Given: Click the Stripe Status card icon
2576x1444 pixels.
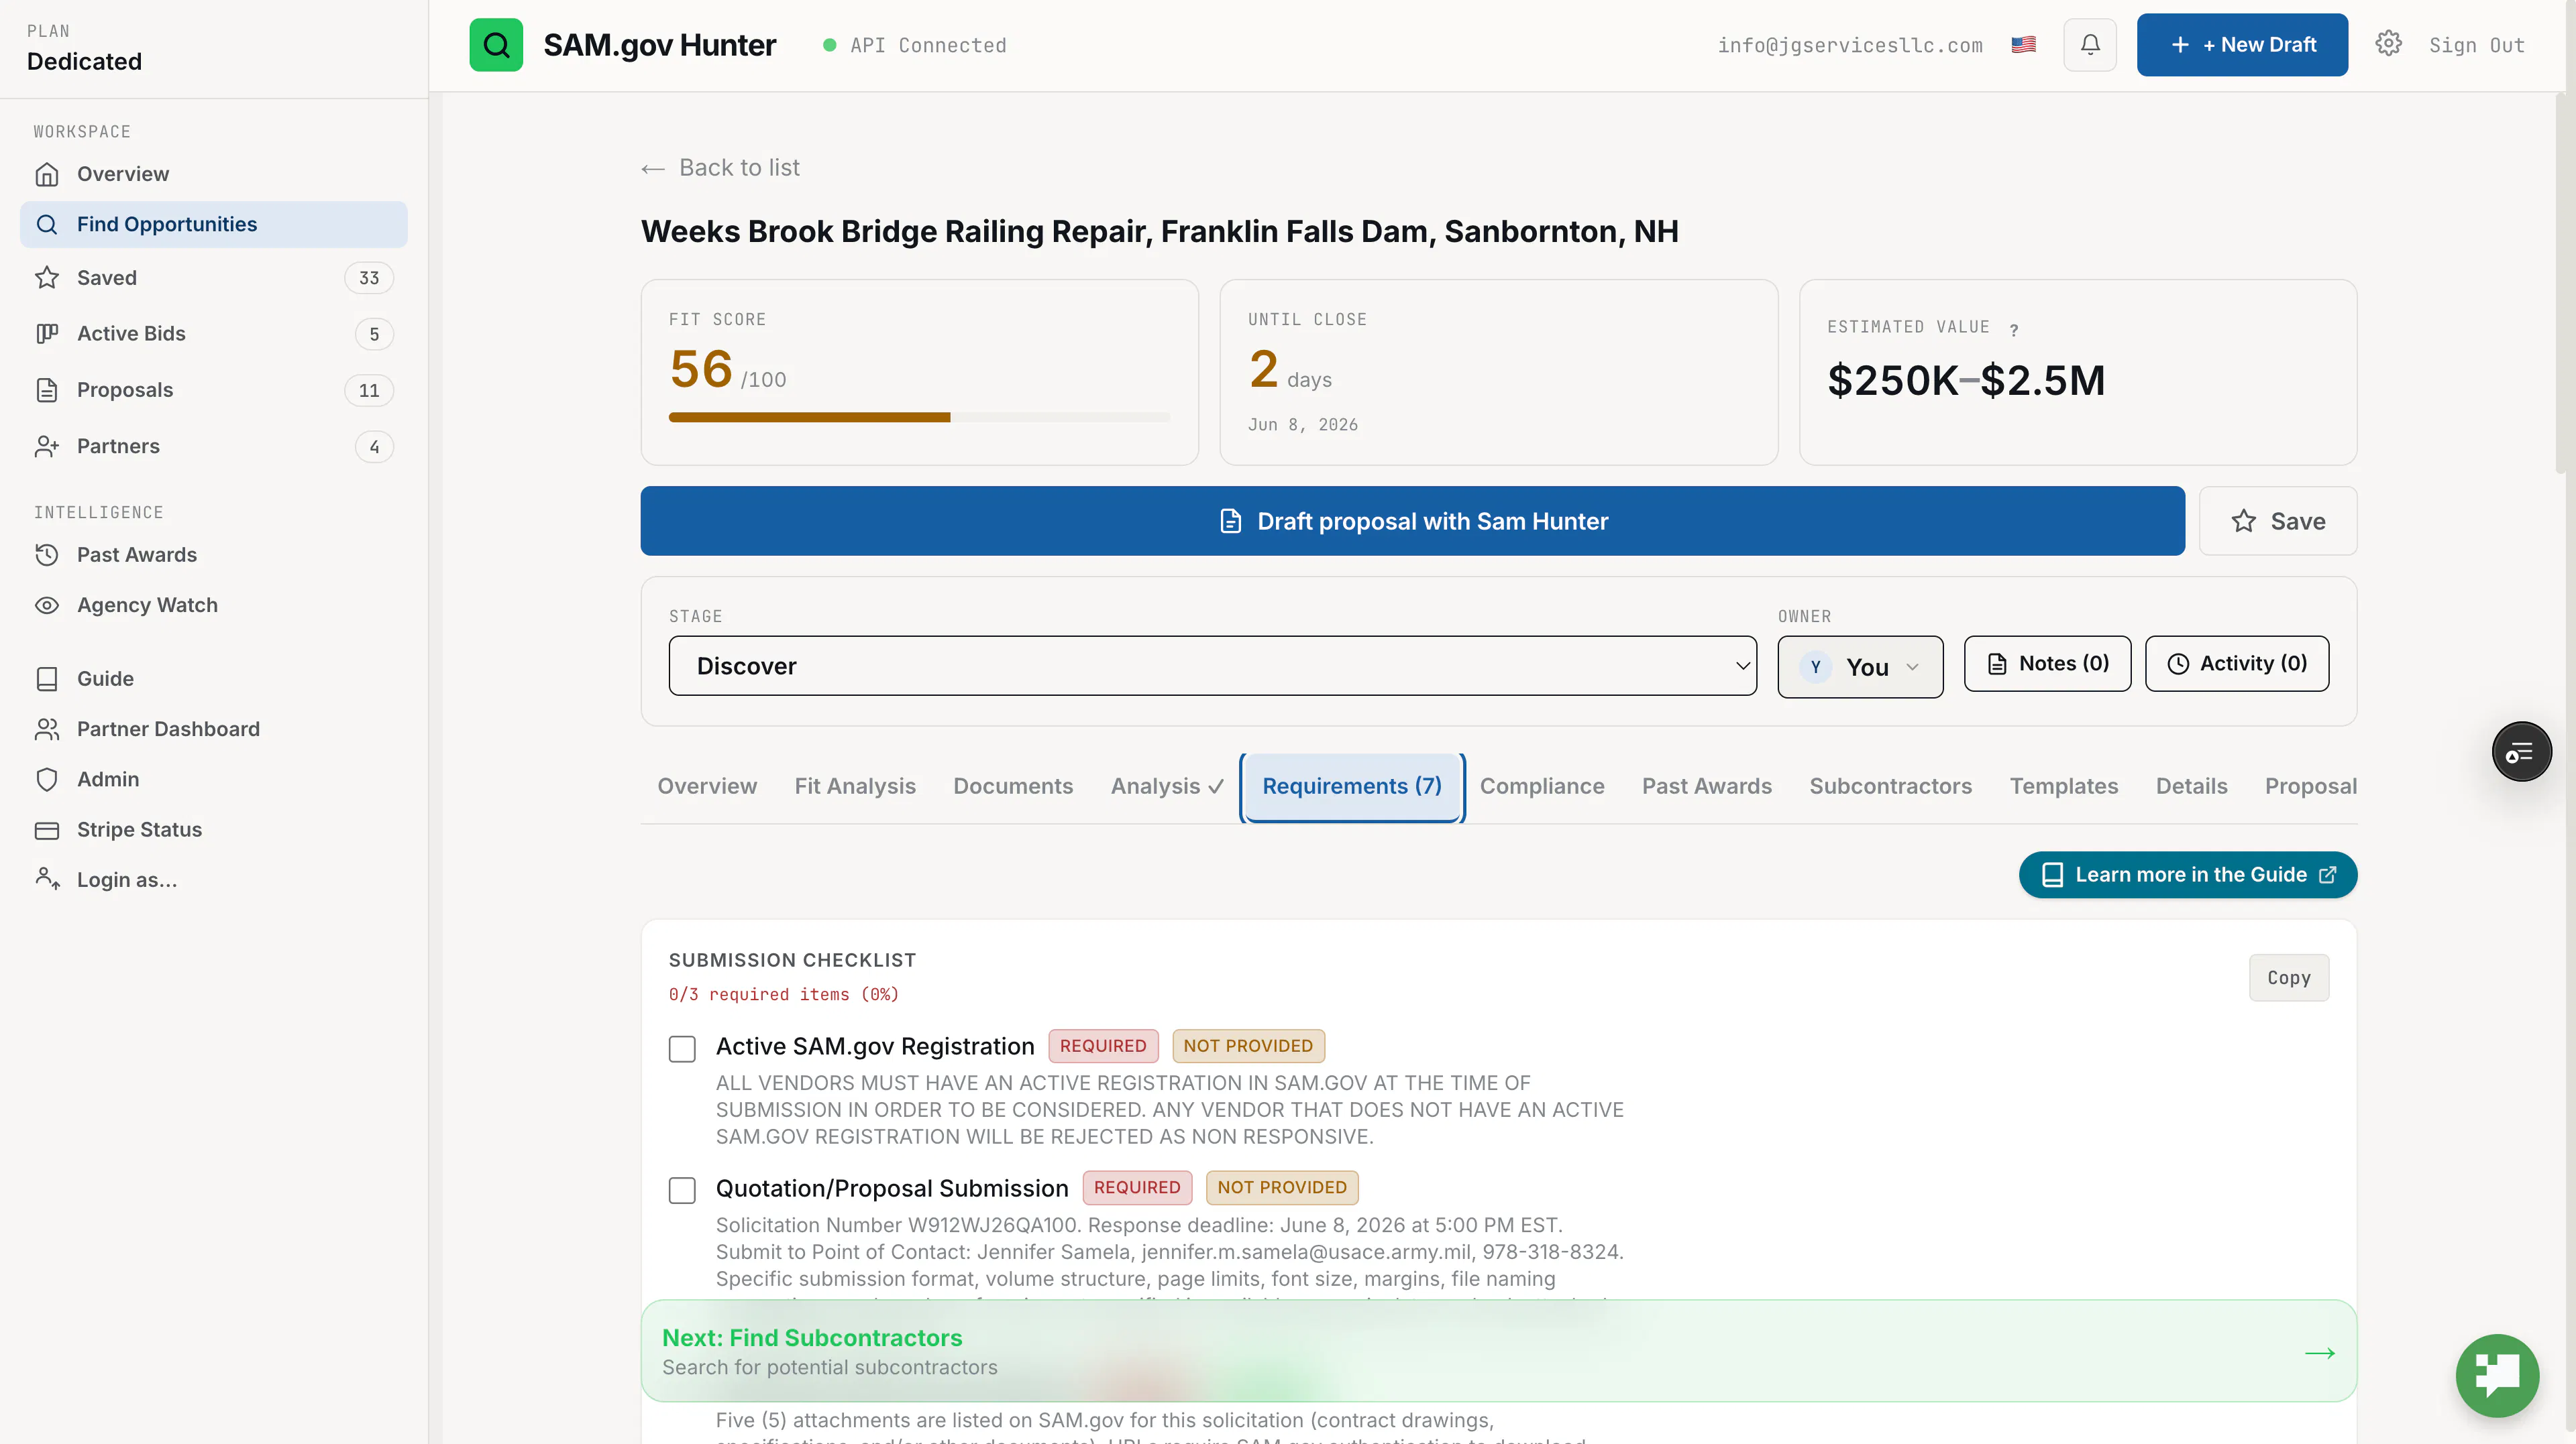Looking at the screenshot, I should pos(47,829).
